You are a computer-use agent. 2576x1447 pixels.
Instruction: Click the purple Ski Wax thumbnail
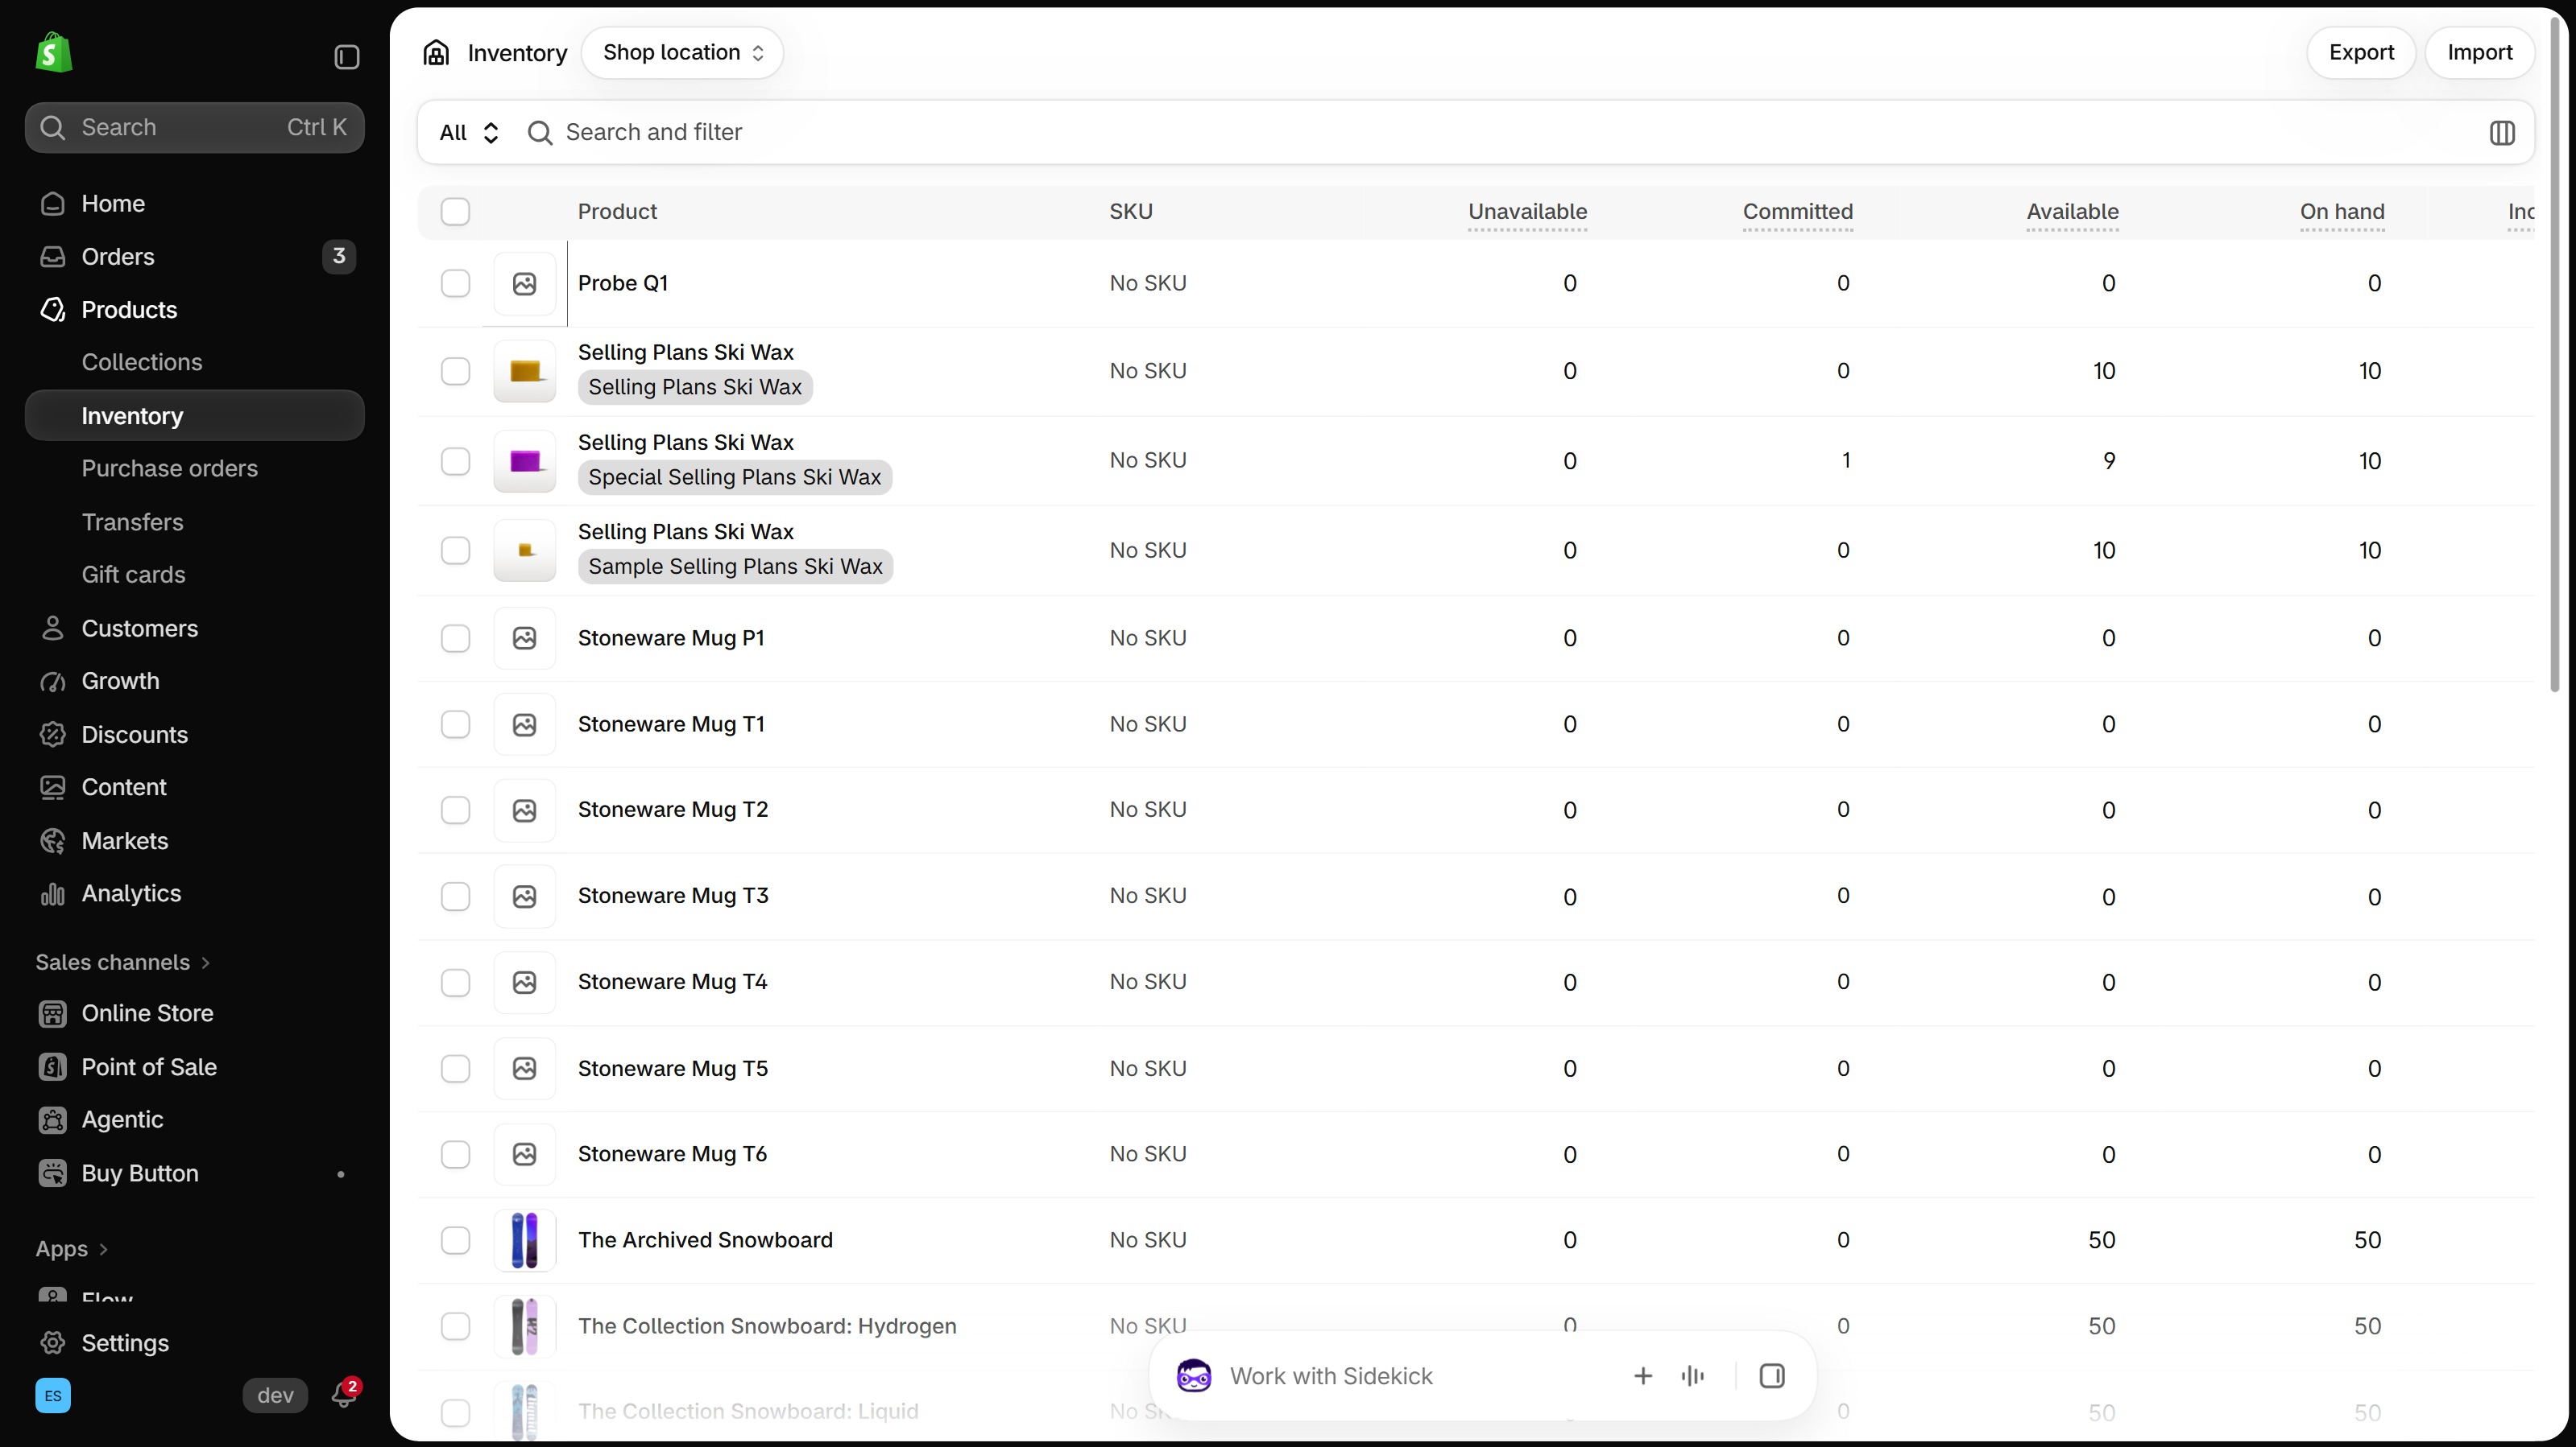(x=524, y=460)
